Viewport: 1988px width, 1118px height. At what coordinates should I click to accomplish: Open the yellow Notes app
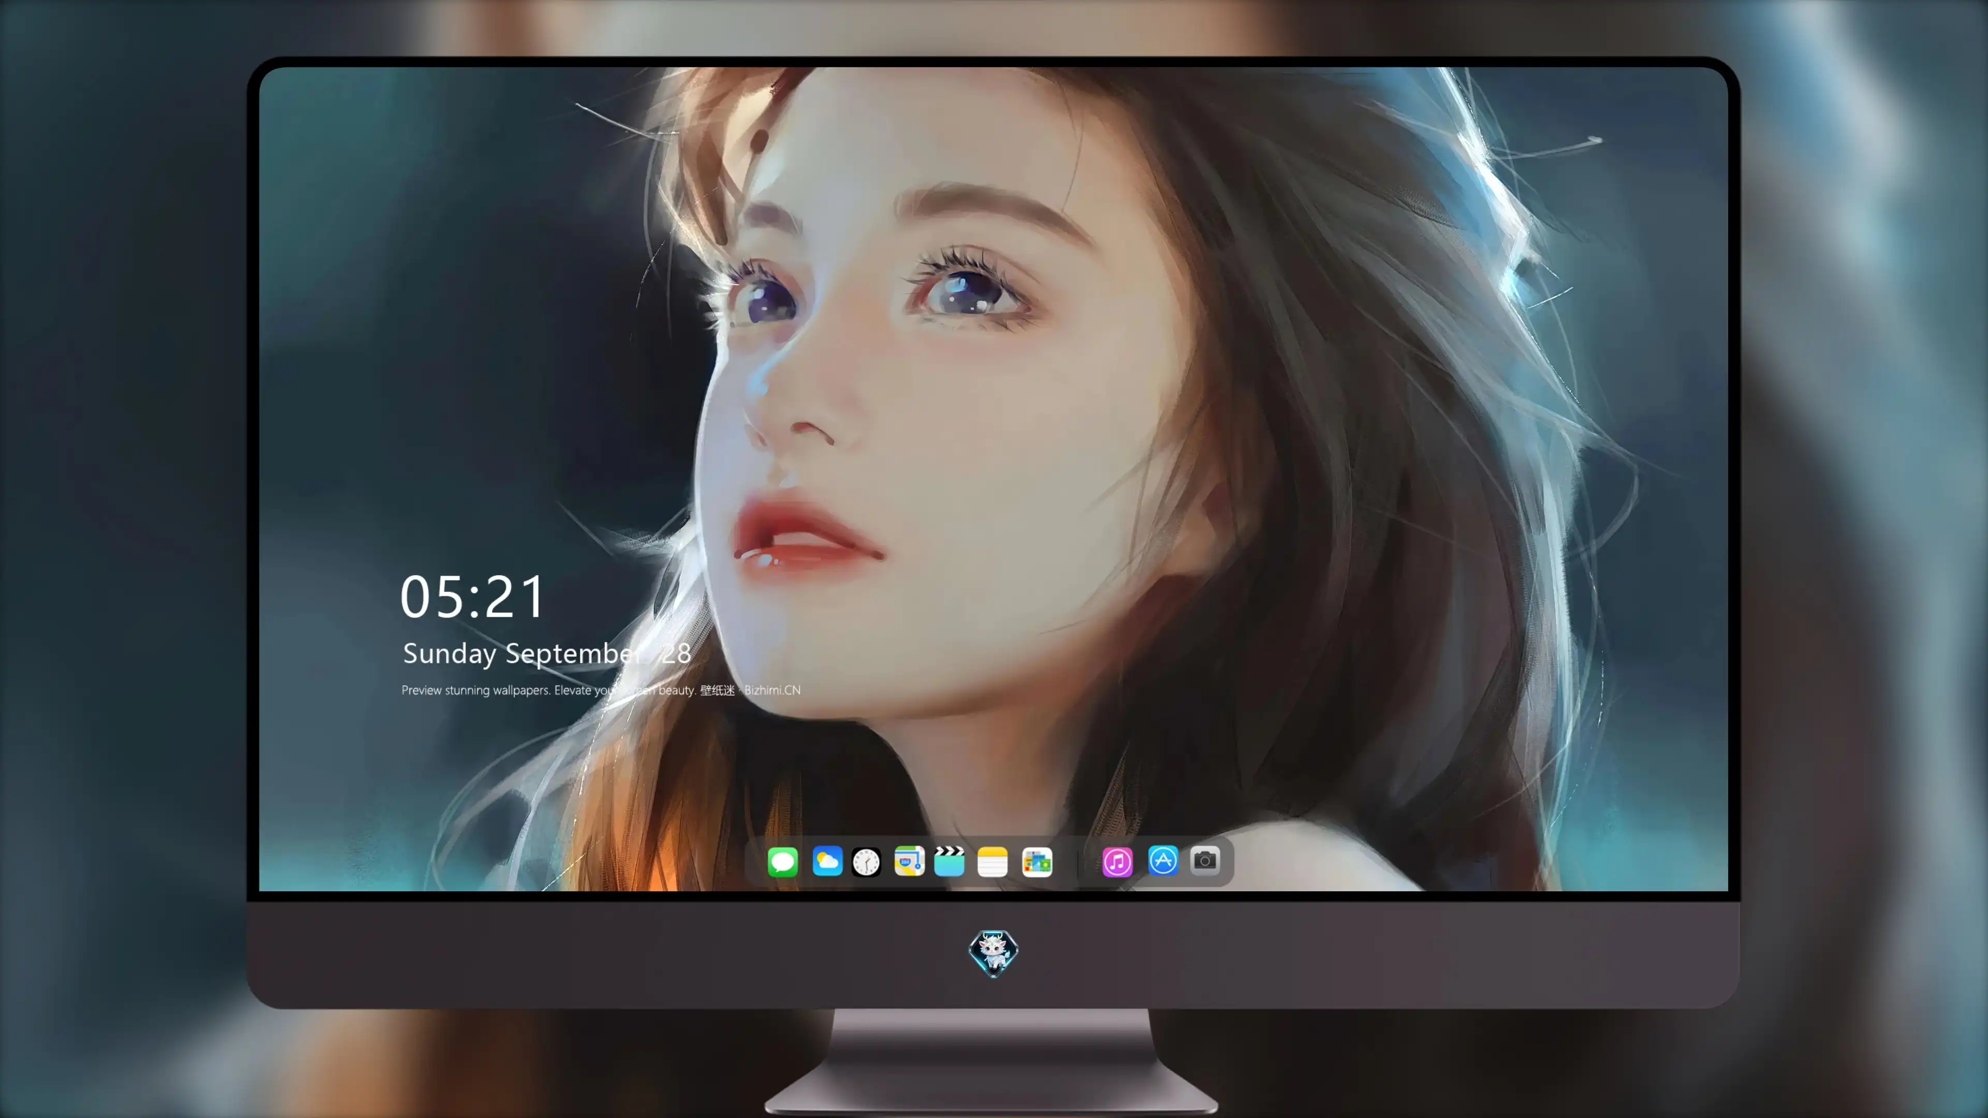(992, 862)
